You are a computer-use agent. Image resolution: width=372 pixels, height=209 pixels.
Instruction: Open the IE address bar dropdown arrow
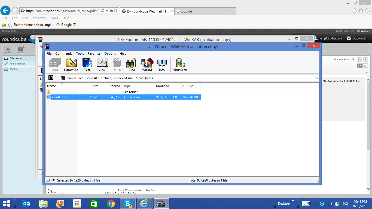(107, 11)
